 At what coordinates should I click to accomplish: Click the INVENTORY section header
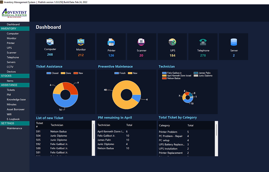(x=15, y=29)
